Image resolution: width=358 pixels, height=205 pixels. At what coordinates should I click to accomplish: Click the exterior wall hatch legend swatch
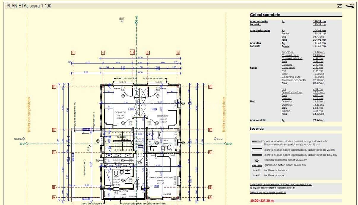(257, 143)
